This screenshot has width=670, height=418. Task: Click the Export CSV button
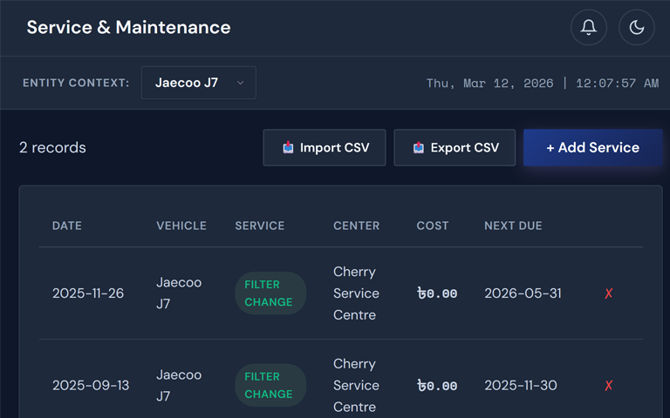455,147
